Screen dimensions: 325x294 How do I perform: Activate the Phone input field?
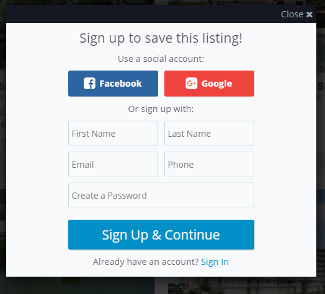tap(209, 164)
